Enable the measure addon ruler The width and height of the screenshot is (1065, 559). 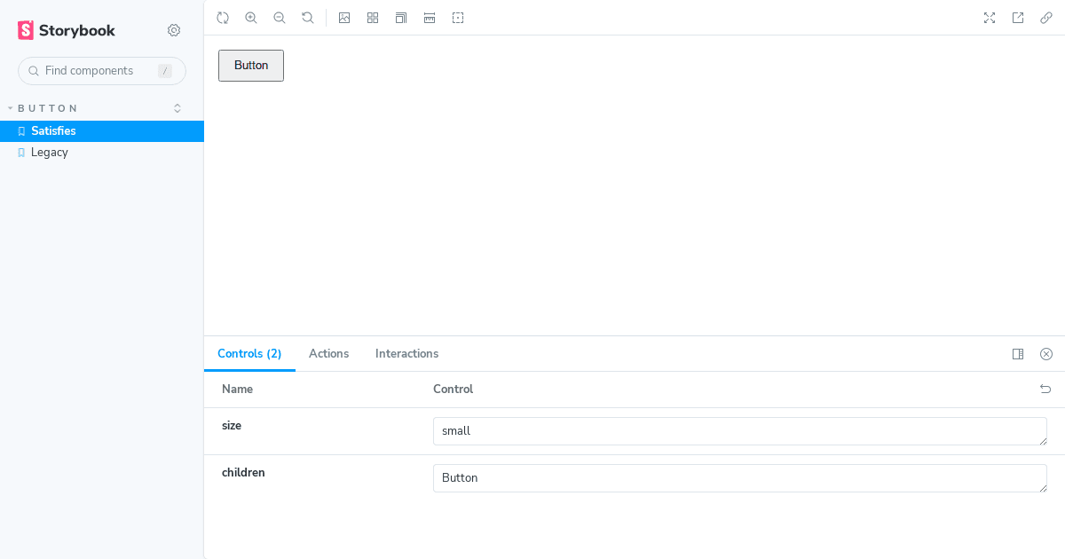(x=430, y=17)
